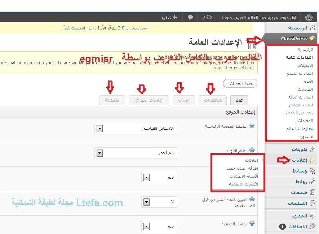Click the help icon beside مخطط الصفحة الرئيسية
This screenshot has width=319, height=234.
(252, 126)
